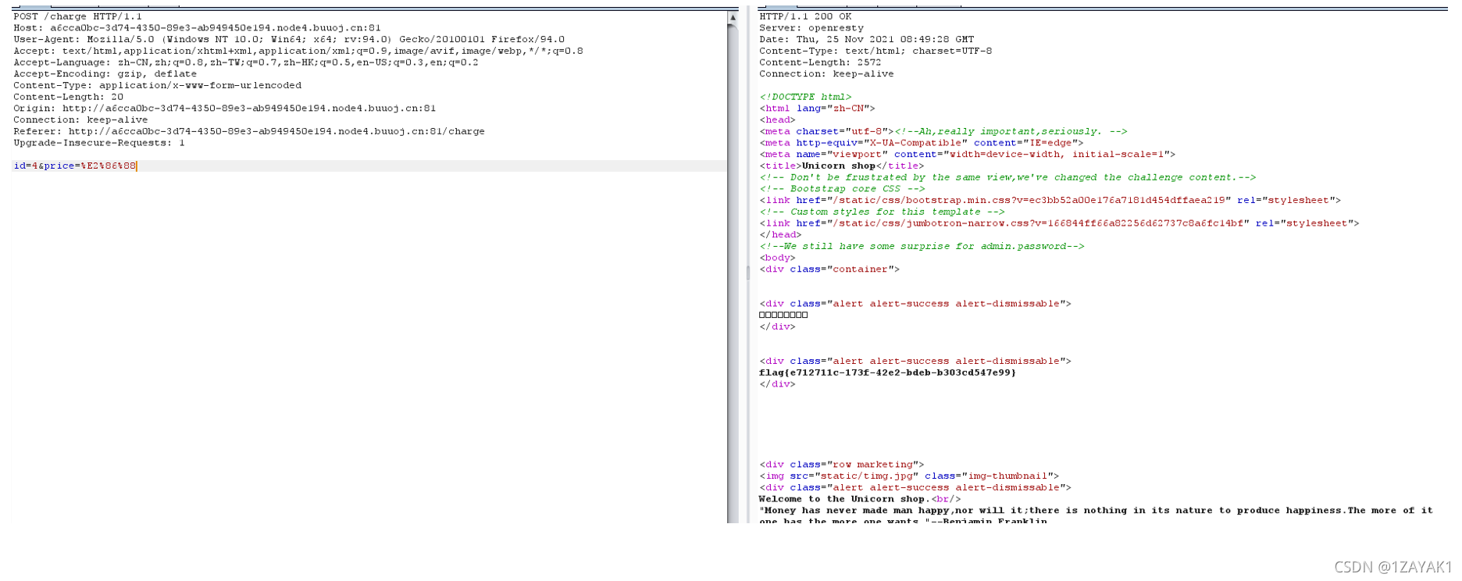Image resolution: width=1462 pixels, height=581 pixels.
Task: Click the Referer header line
Action: 249,131
